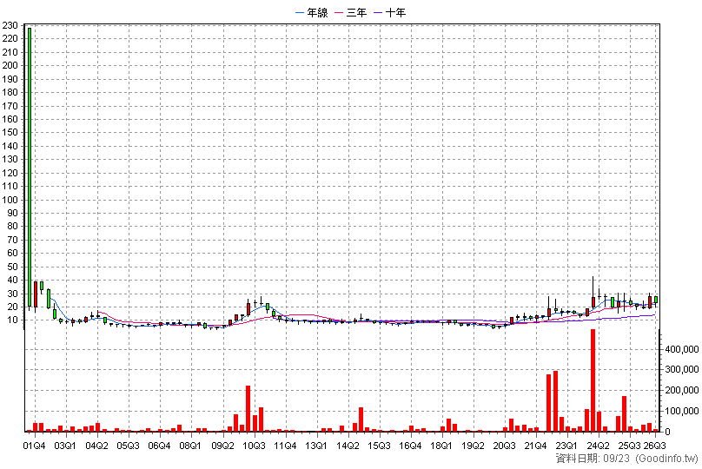Click the 06Q4 x-axis label
The image size is (702, 469).
159,446
